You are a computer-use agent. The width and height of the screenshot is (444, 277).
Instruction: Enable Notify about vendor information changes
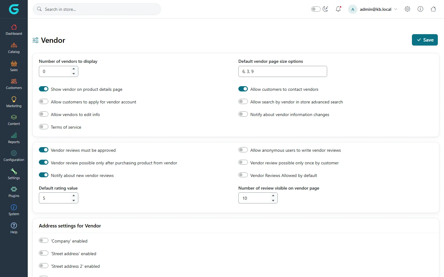click(x=243, y=114)
